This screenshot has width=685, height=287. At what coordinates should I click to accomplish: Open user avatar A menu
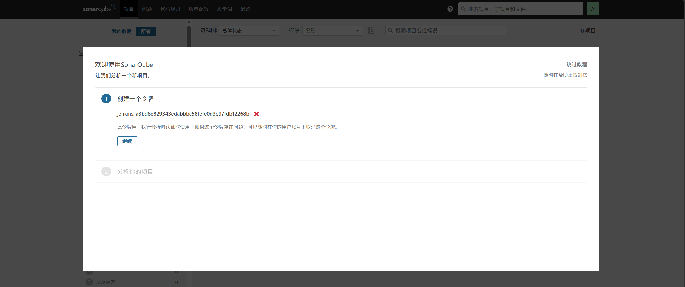[x=593, y=9]
